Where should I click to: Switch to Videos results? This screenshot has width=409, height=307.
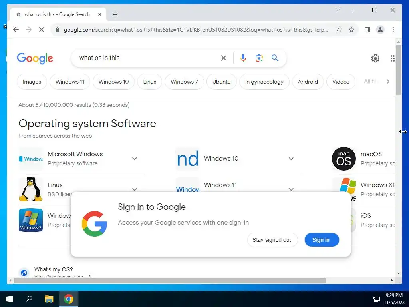point(341,82)
